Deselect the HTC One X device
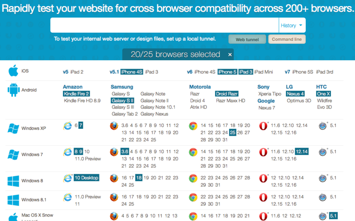The image size is (355, 221). click(x=323, y=94)
